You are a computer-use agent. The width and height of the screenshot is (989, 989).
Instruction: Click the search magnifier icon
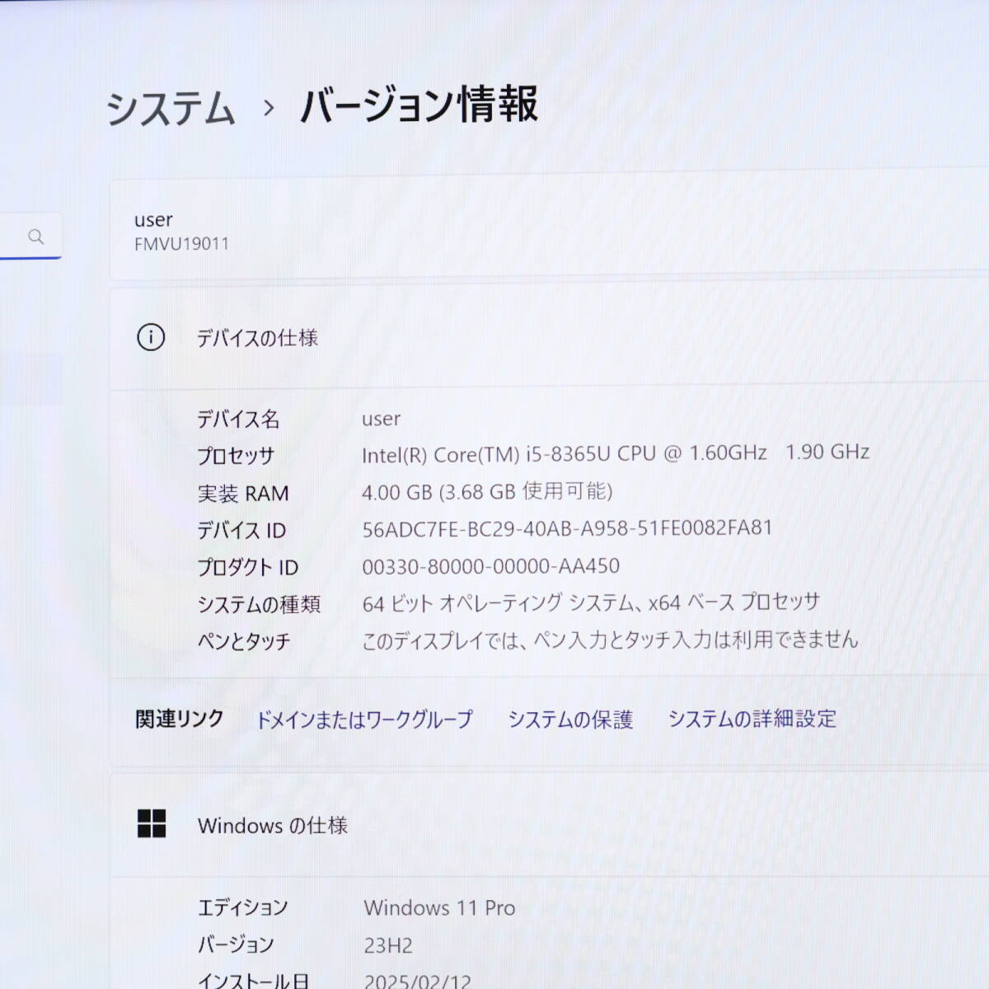35,237
